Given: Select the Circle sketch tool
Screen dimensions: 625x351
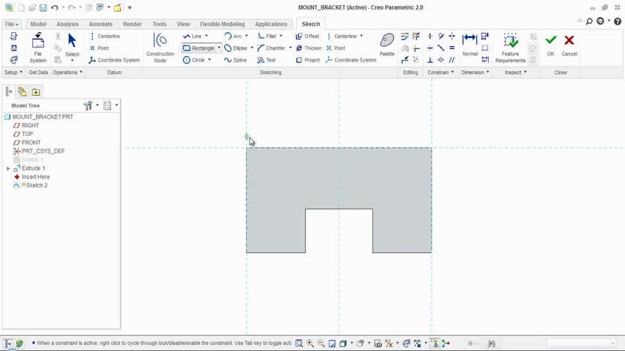Looking at the screenshot, I should [x=194, y=60].
